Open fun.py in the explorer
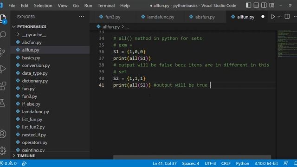The width and height of the screenshot is (297, 167). coord(28,89)
